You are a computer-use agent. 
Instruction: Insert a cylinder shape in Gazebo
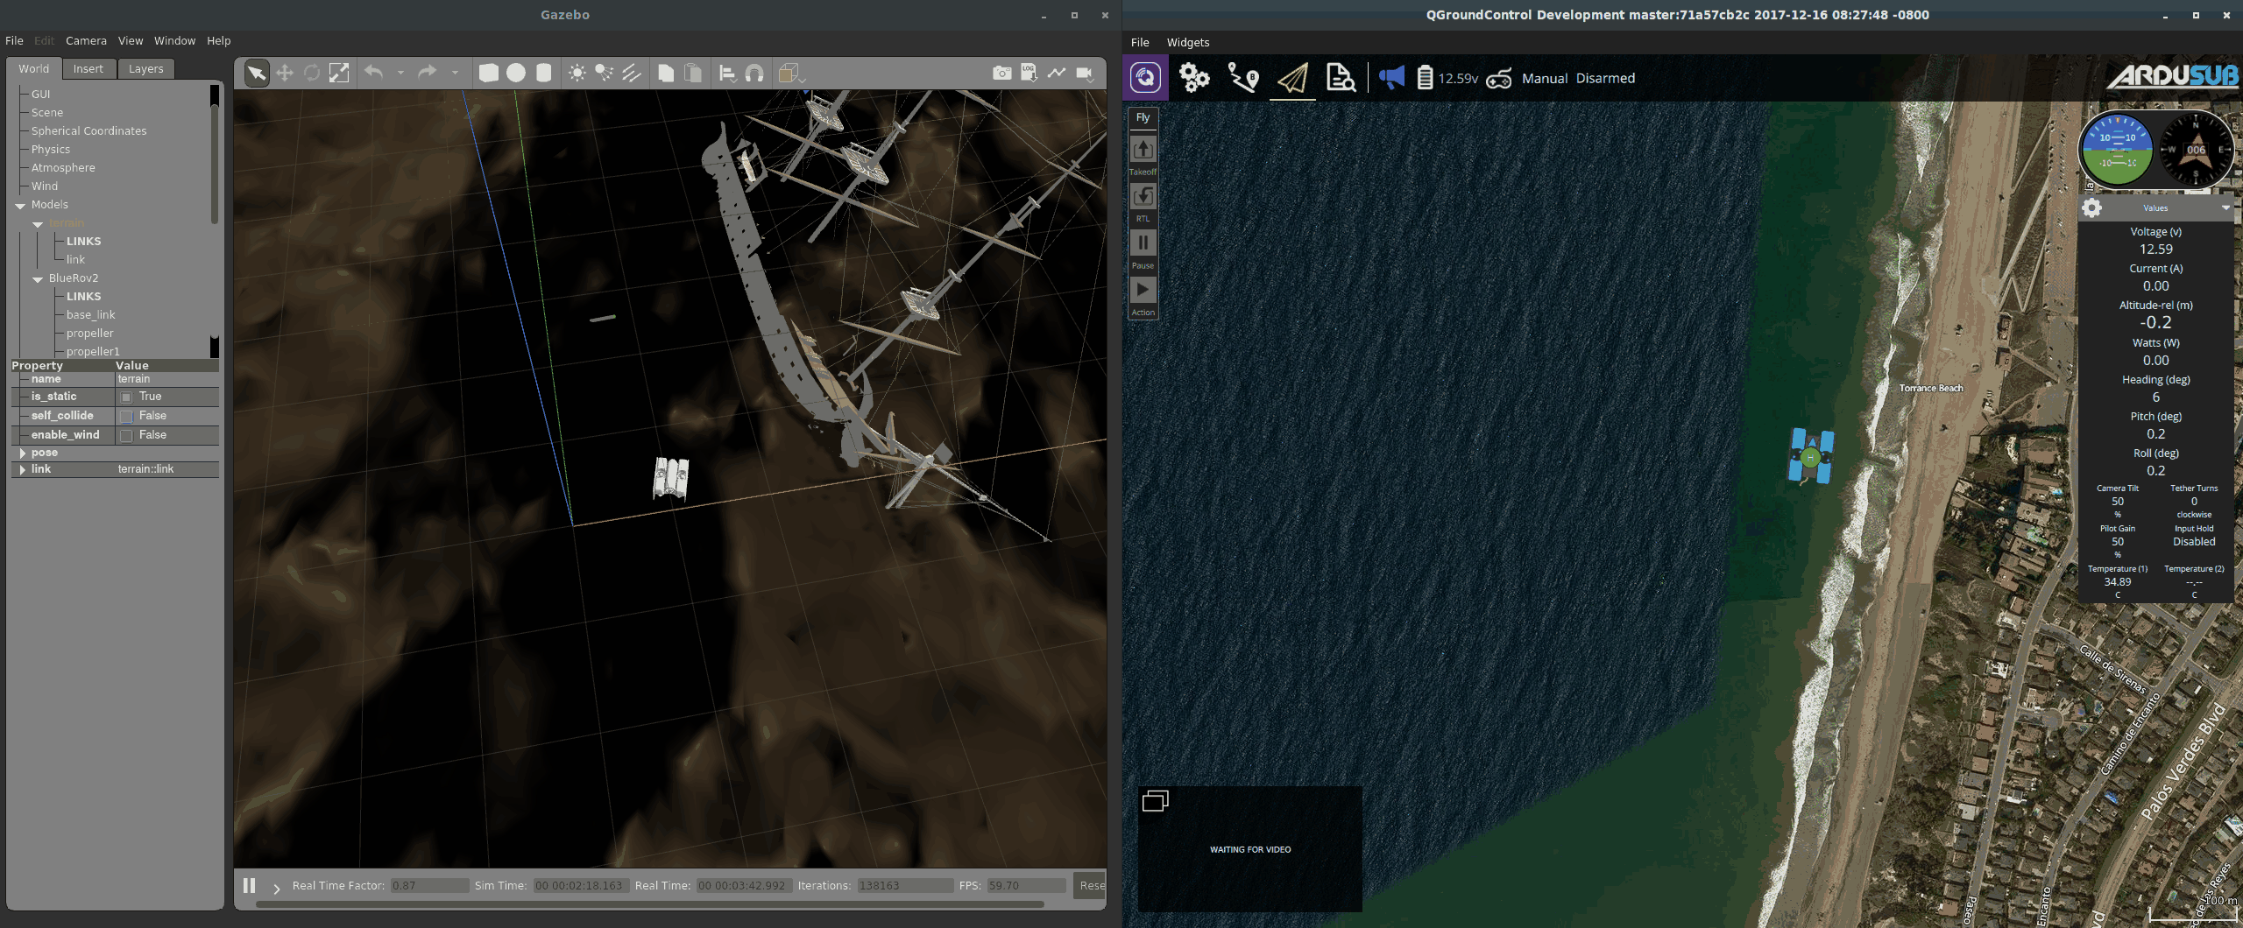pos(543,74)
